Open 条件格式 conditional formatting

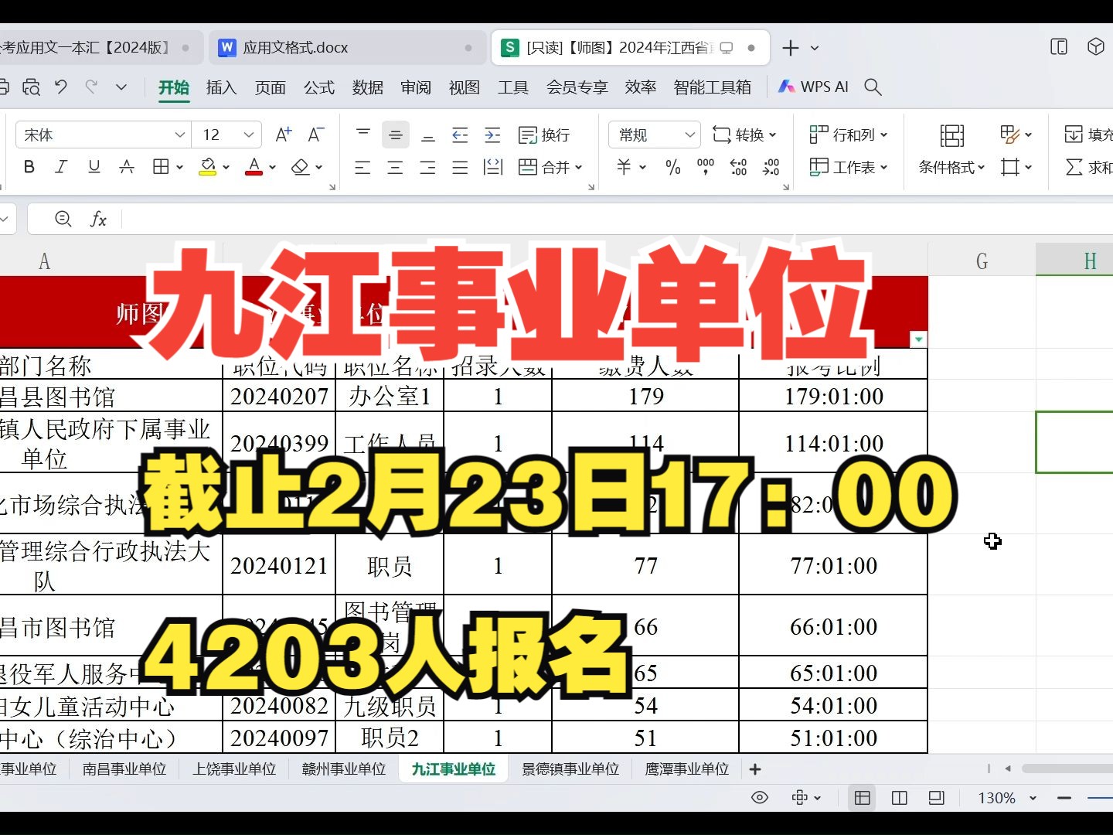coord(951,150)
